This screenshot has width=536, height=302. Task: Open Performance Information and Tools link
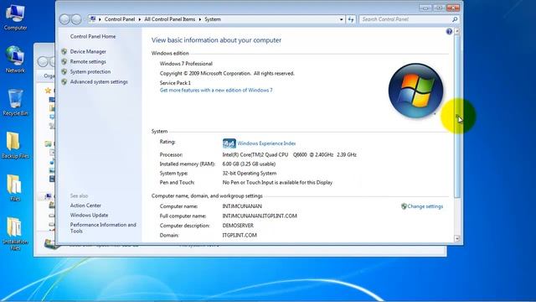103,227
